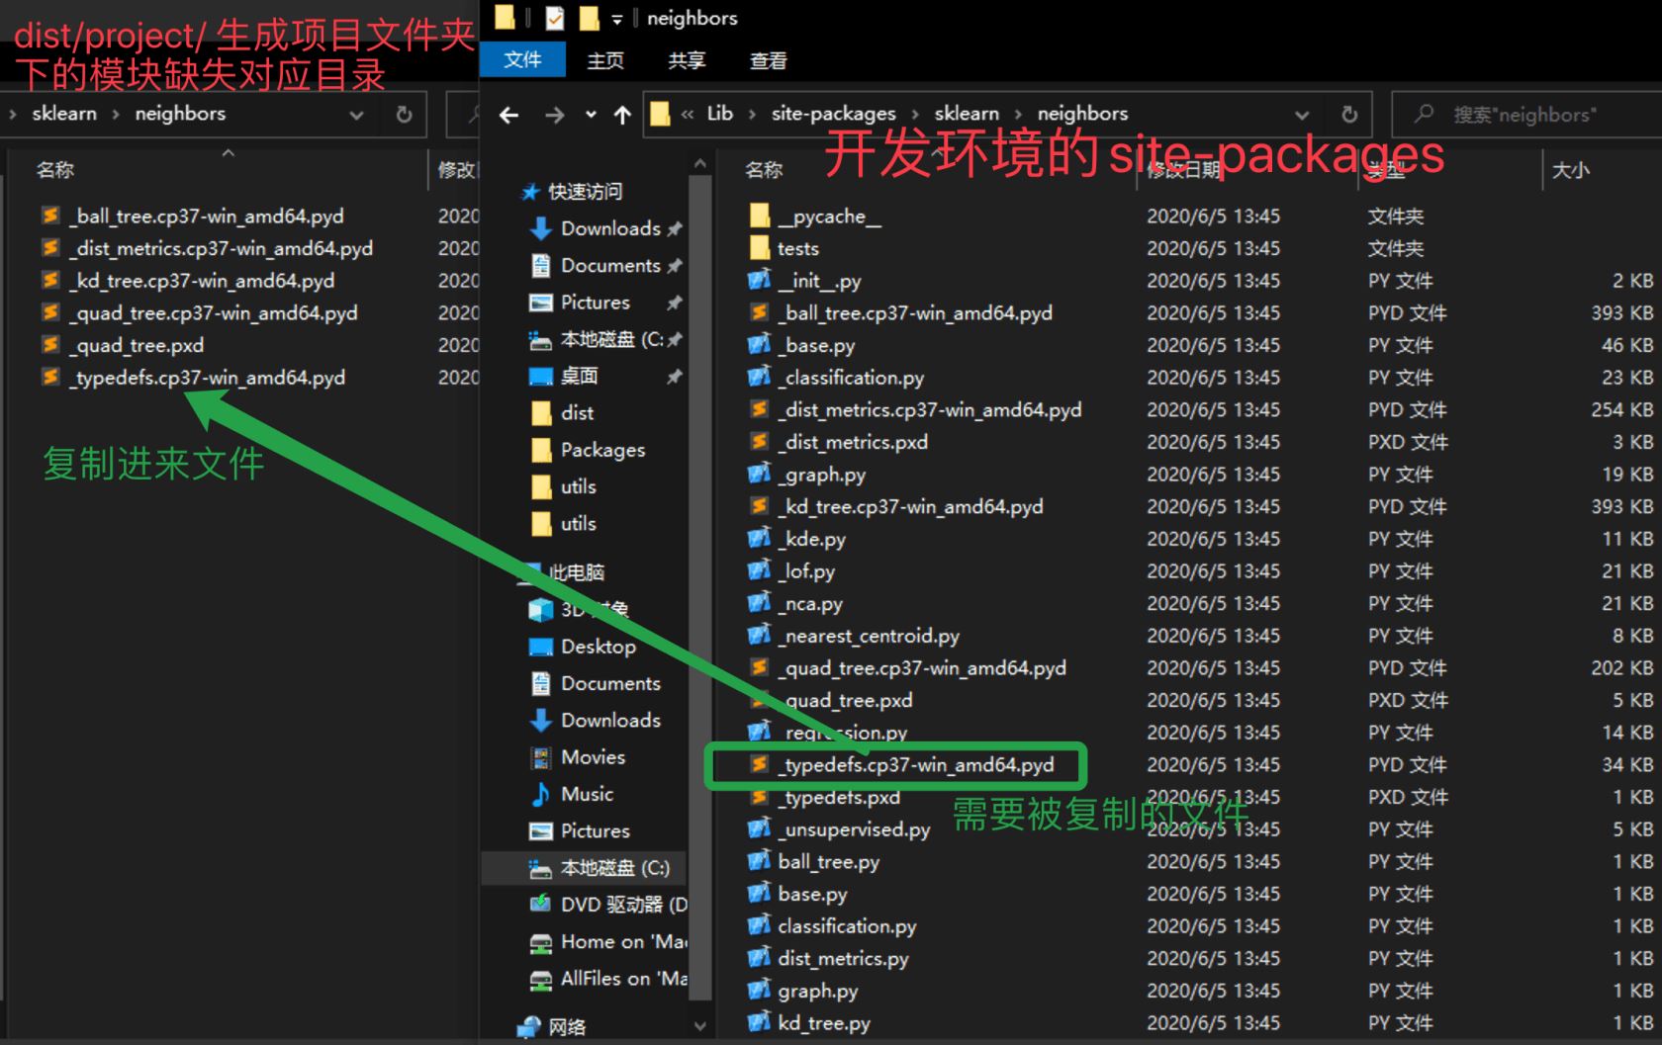Click the 254 KB size cell
This screenshot has width=1662, height=1045.
pyautogui.click(x=1621, y=409)
